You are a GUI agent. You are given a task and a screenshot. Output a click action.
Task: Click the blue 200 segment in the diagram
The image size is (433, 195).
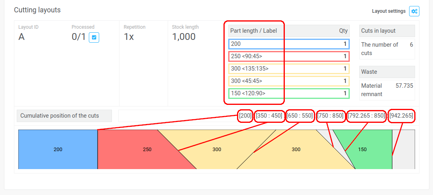(x=58, y=150)
